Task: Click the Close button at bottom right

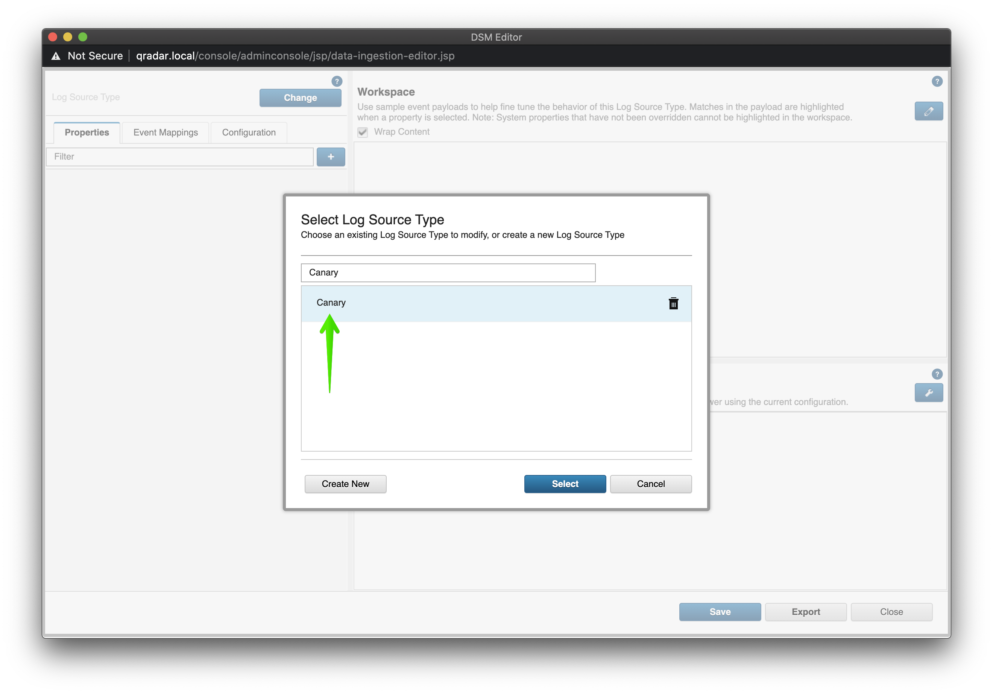Action: tap(891, 612)
